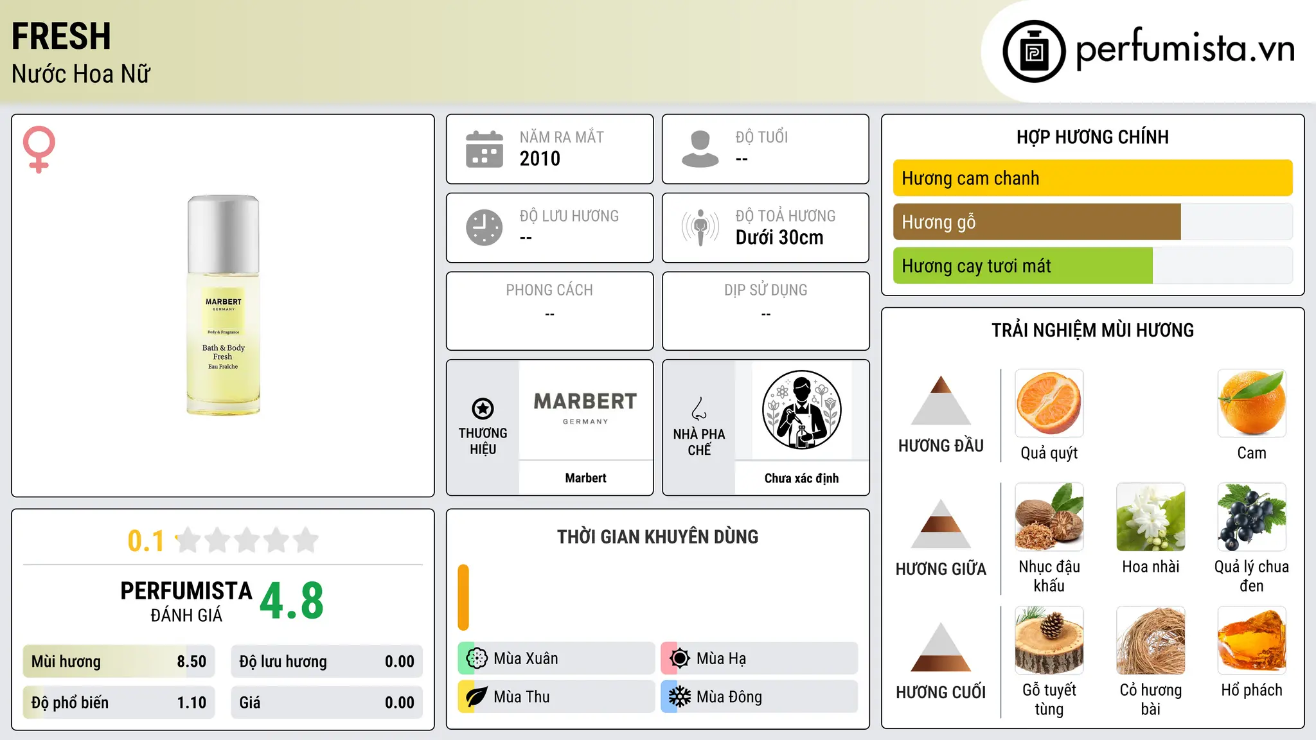Click the Phong cách card label
1316x740 pixels.
(x=549, y=290)
